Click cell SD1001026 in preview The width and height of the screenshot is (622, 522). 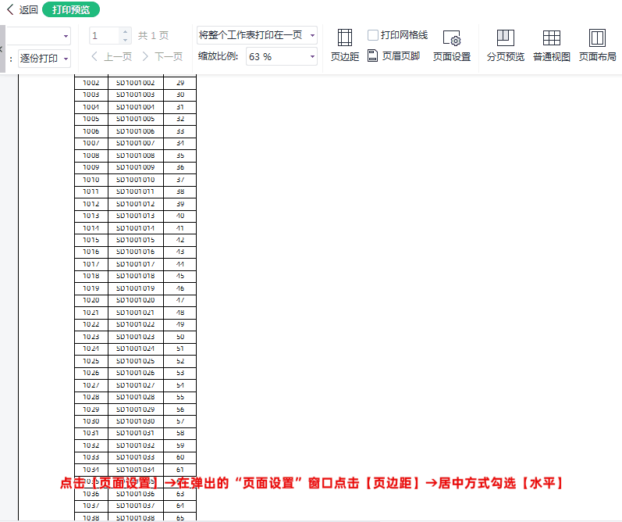click(136, 373)
